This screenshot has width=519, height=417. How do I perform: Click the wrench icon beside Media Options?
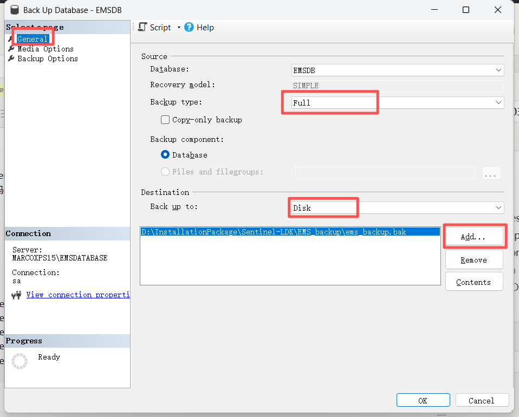pos(11,49)
